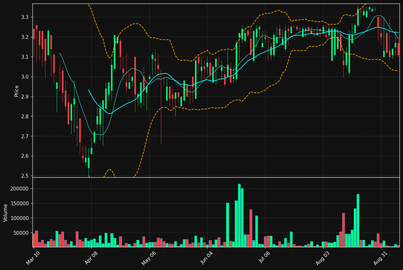Viewport: 403px width, 270px height.
Task: Click the May 06 date label
Action: [x=149, y=258]
